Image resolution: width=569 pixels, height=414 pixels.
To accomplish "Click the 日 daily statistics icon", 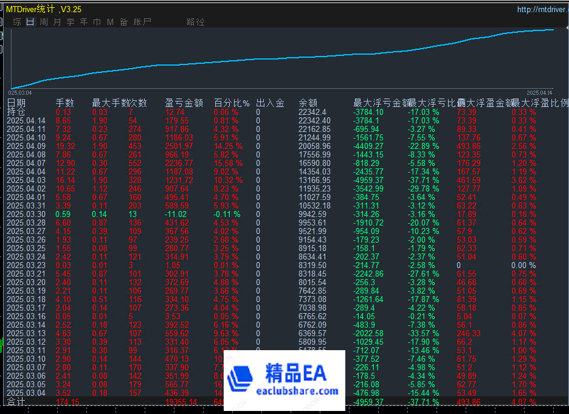I will (29, 21).
